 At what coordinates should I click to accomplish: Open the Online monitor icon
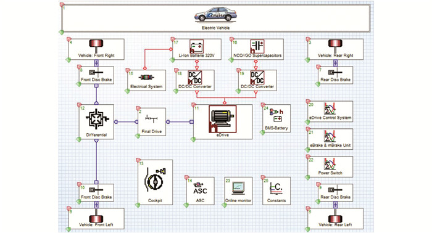coord(238,188)
